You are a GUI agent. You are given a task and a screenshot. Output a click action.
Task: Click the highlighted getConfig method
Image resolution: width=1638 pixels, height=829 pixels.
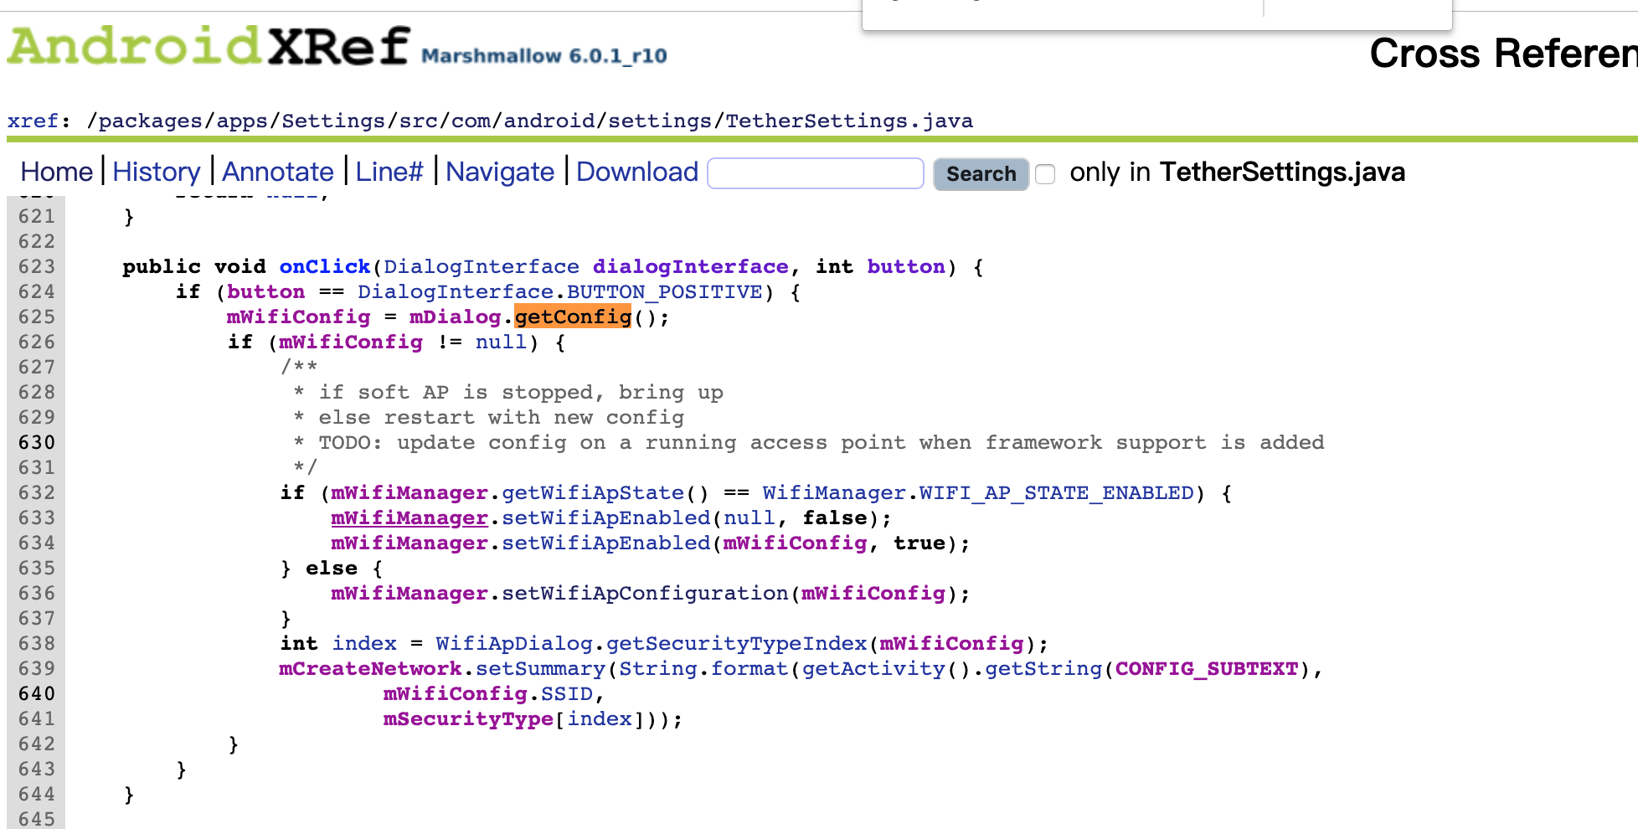coord(573,317)
